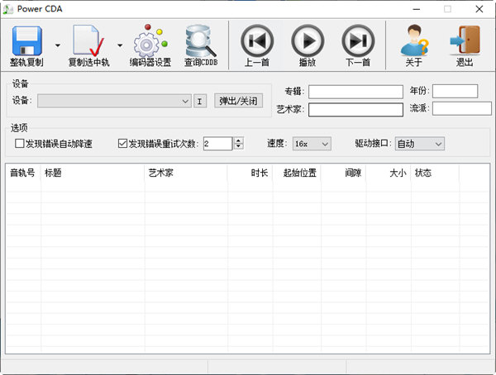
Task: Sort by the 标题 column header
Action: (x=93, y=173)
